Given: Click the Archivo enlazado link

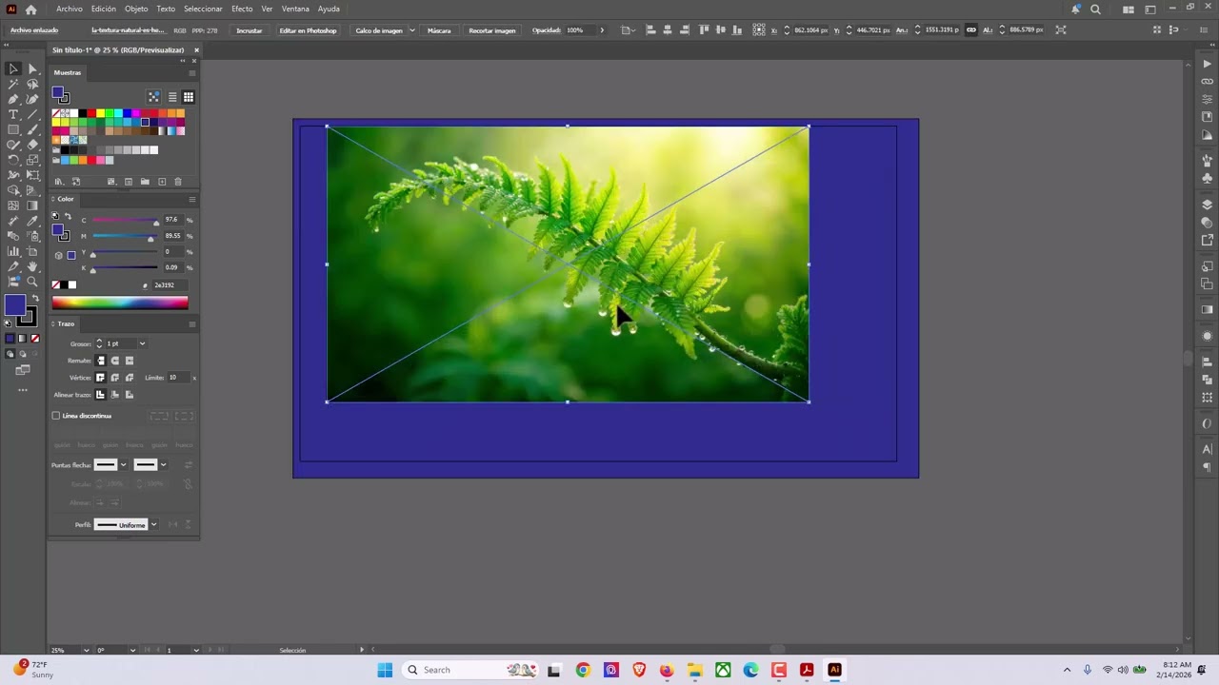Looking at the screenshot, I should 34,30.
